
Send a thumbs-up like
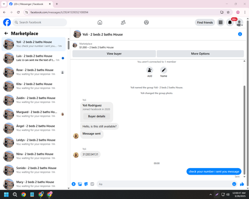242,184
